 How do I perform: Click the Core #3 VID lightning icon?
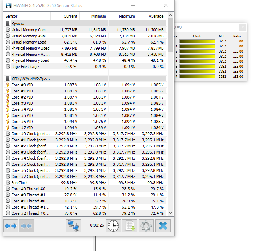(x=8, y=103)
